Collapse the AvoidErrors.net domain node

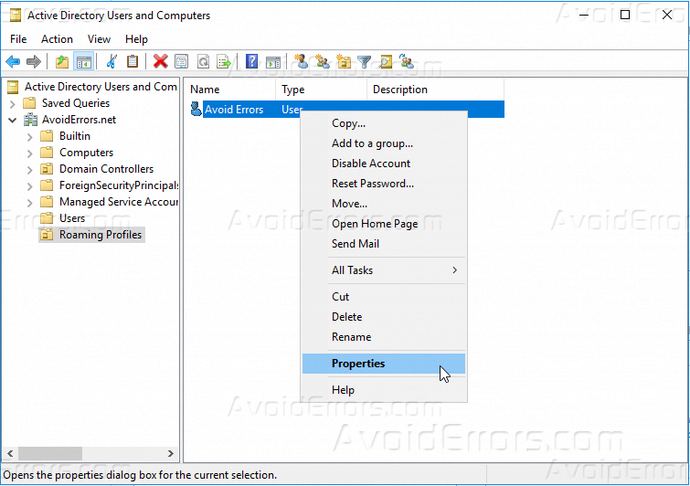13,120
